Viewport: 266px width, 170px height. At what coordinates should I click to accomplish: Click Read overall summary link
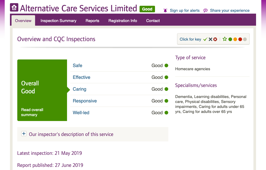[32, 112]
